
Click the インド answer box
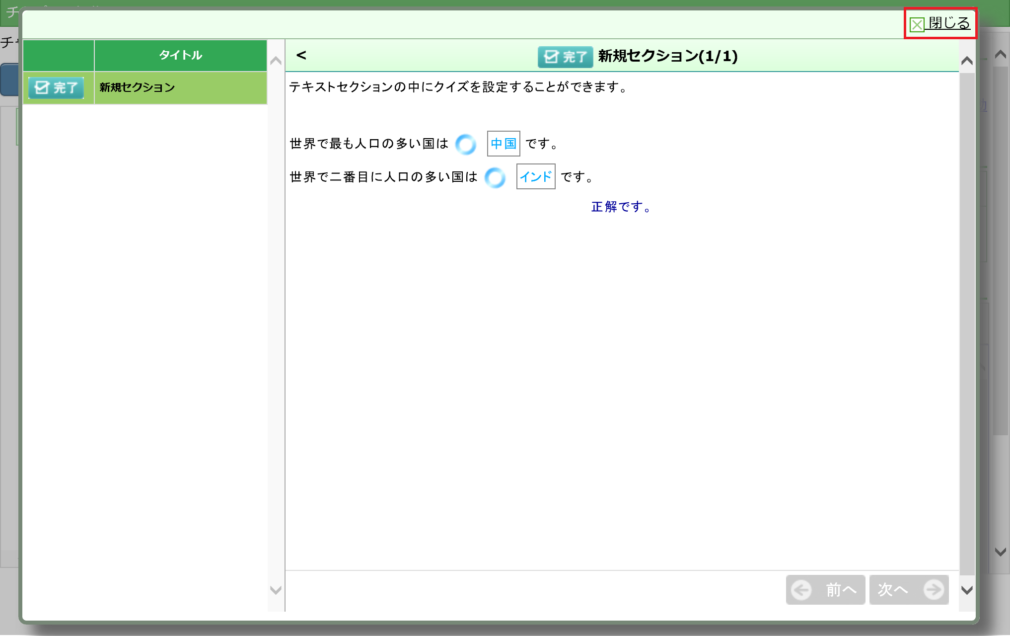[x=535, y=177]
